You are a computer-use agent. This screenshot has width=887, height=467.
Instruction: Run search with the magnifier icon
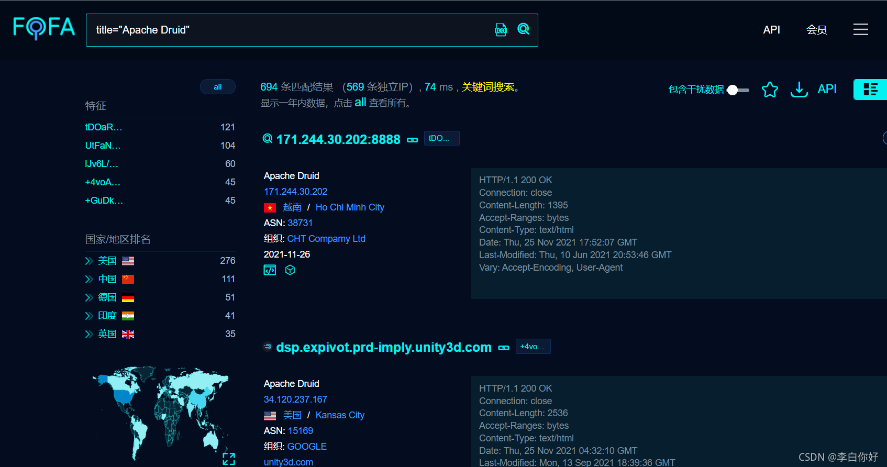pos(523,29)
